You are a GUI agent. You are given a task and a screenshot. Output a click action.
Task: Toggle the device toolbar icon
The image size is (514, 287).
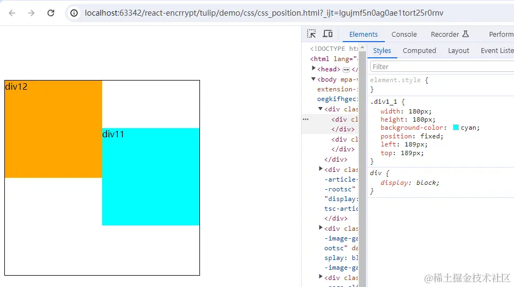coord(328,34)
